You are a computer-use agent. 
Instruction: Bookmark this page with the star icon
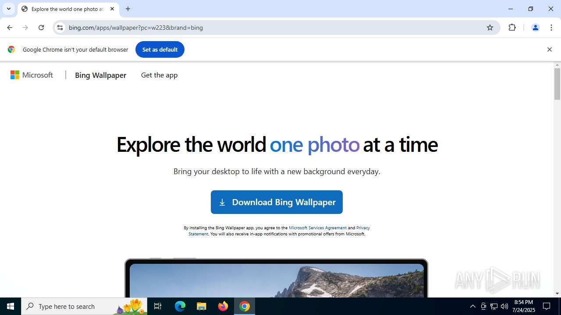[x=490, y=28]
